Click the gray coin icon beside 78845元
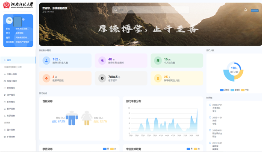The width and height of the screenshot is (262, 154). point(102,78)
